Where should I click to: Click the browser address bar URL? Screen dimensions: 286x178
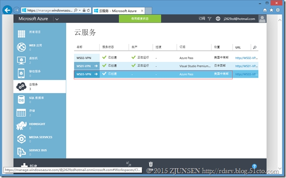tap(50, 10)
